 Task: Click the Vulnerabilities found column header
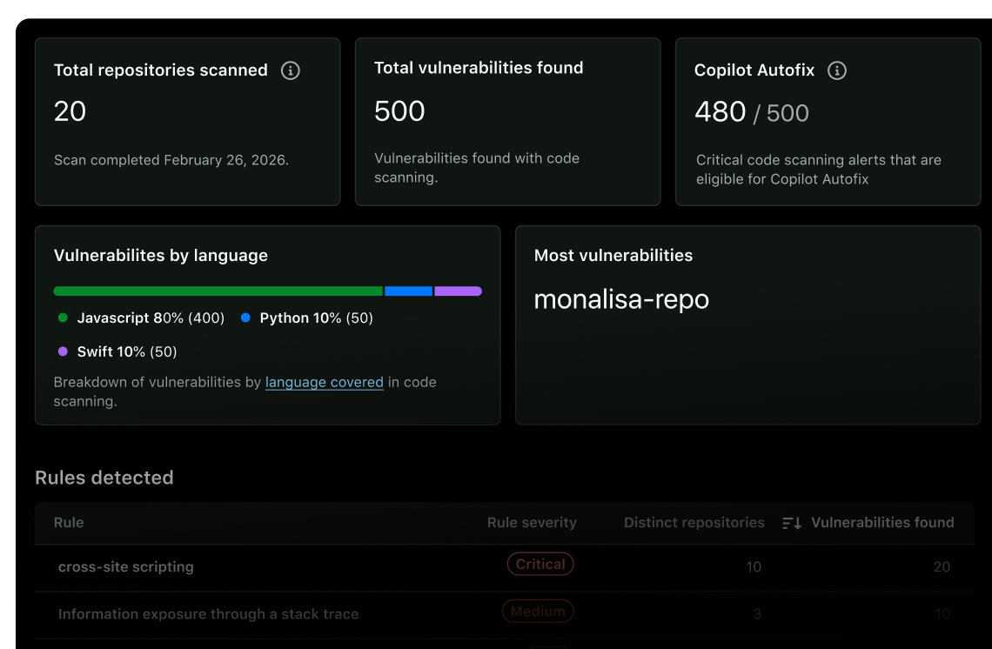[882, 523]
